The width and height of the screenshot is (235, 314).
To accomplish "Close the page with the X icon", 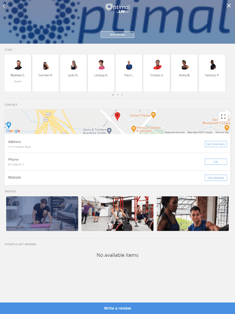I will [x=229, y=5].
